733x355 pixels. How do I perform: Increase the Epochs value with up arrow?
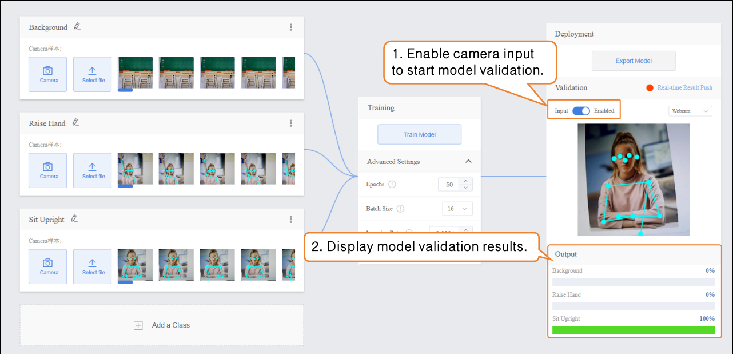pos(466,181)
